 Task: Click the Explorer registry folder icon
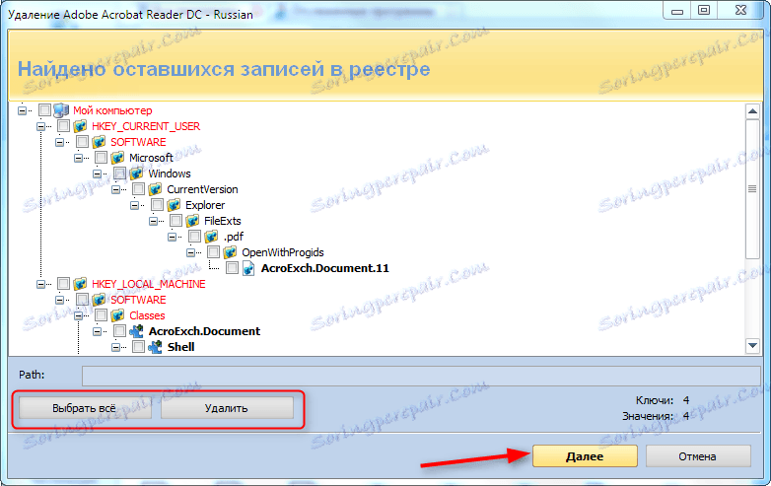[x=174, y=205]
